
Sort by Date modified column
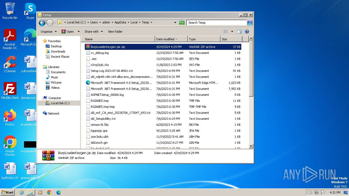tap(171, 39)
